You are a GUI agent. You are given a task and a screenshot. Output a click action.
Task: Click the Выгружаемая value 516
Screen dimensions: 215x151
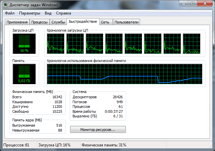pos(59,125)
